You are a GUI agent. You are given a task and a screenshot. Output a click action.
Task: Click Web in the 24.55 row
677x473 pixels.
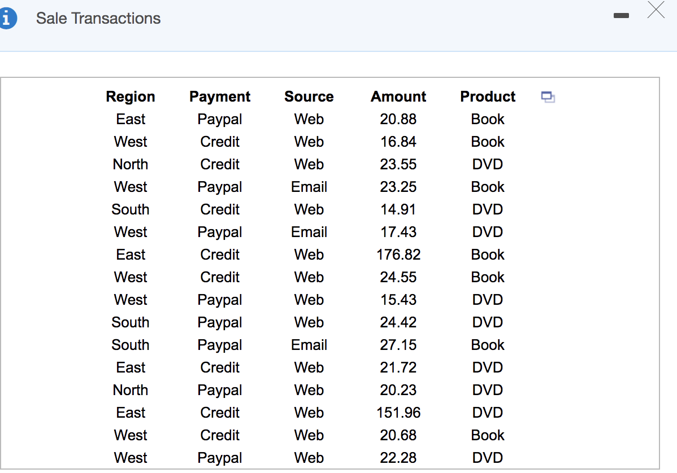(x=309, y=277)
